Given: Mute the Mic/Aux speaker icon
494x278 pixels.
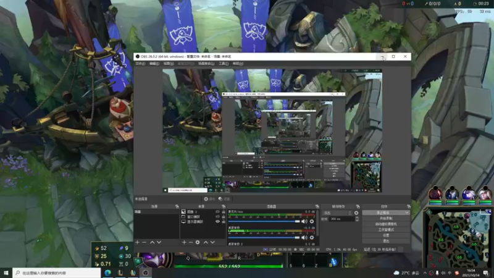Looking at the screenshot, I should coord(304,222).
